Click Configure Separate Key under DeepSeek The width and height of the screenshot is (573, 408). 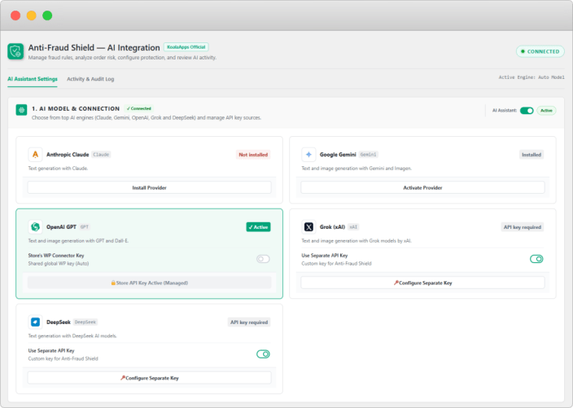point(150,378)
